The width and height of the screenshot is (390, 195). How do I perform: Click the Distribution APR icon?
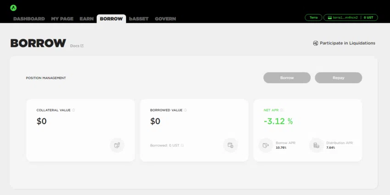[317, 145]
